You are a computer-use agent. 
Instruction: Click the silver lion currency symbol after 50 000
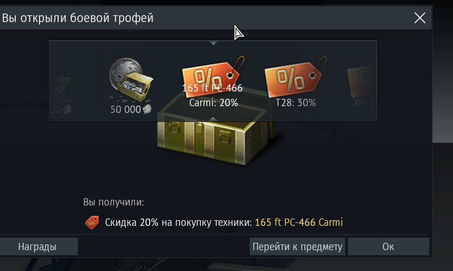(x=147, y=109)
